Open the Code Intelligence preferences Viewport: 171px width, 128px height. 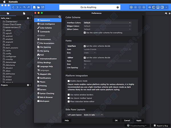(x=48, y=24)
